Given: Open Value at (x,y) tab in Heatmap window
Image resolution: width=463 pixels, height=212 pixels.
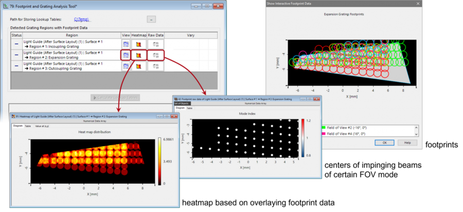Looking at the screenshot, I should pyautogui.click(x=40, y=126).
